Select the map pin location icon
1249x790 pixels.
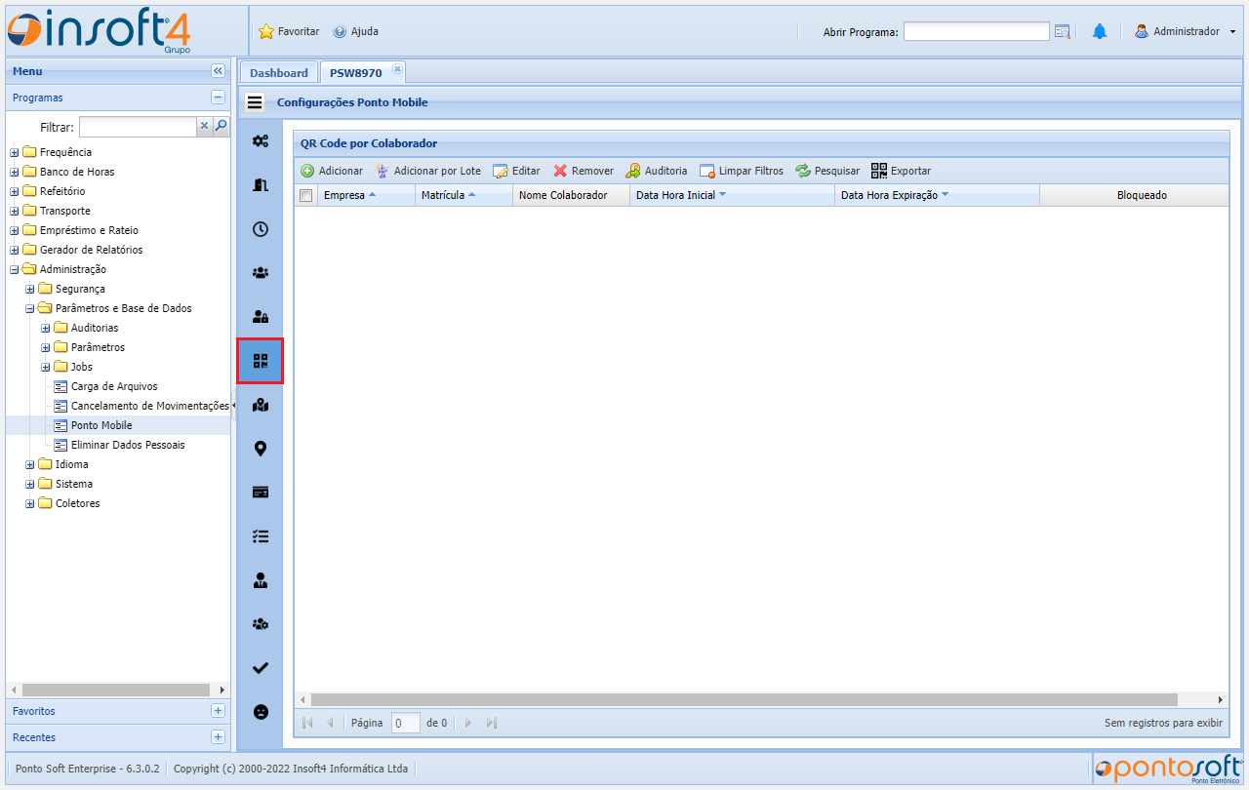click(x=260, y=449)
